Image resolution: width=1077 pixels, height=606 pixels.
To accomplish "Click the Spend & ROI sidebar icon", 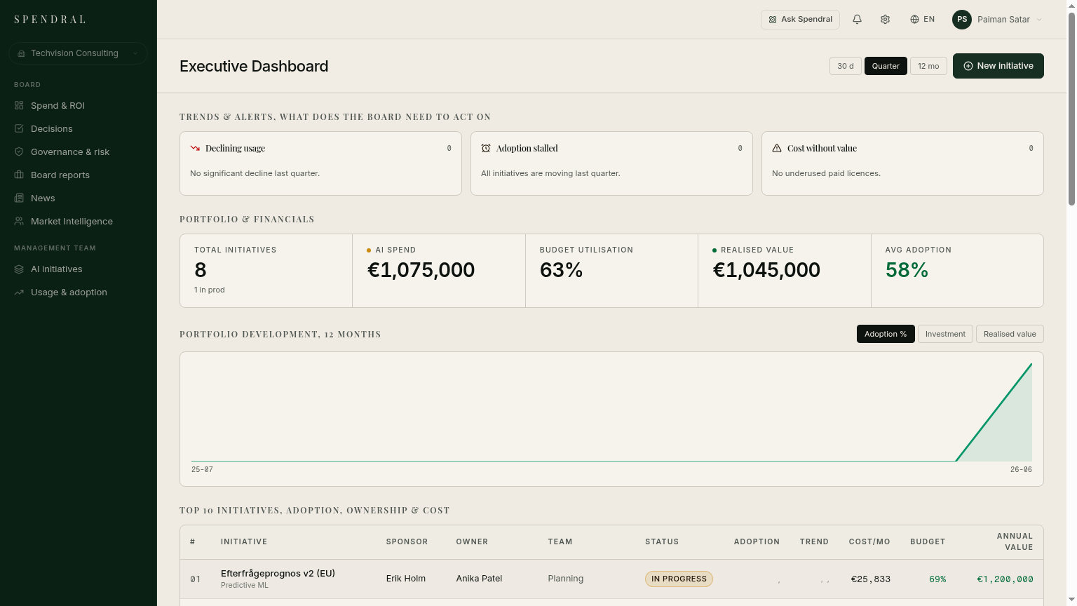I will coord(19,105).
